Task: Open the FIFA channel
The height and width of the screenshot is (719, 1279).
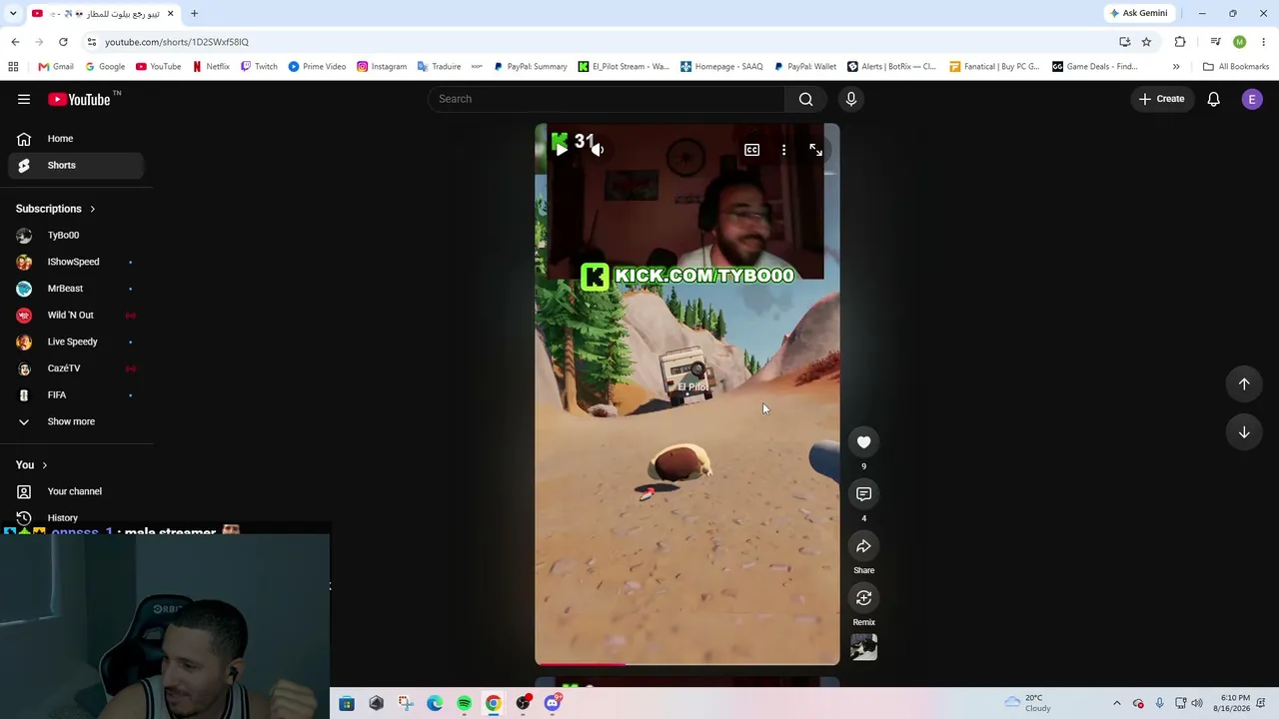Action: point(76,394)
